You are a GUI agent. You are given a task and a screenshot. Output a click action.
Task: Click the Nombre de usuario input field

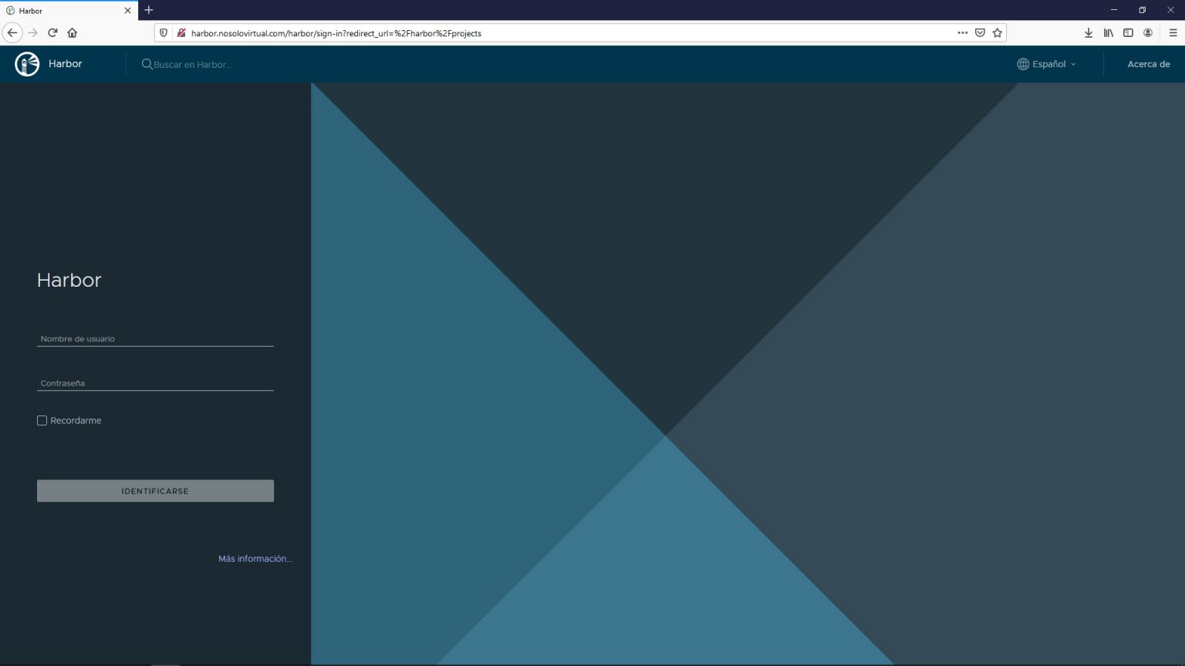pyautogui.click(x=154, y=338)
